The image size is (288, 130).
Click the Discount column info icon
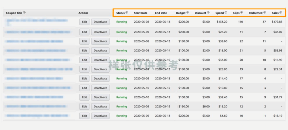[x=208, y=12]
